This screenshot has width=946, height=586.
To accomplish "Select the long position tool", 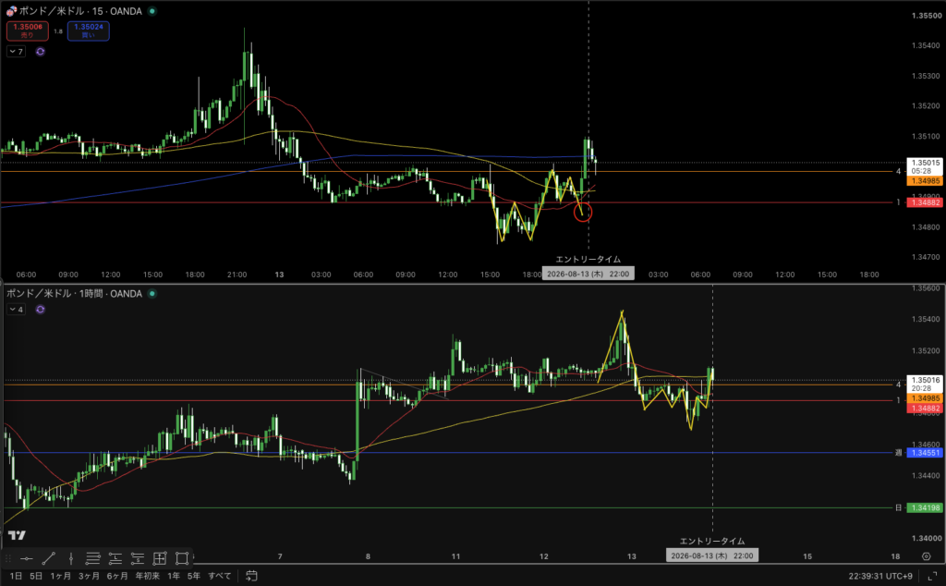I will (115, 558).
